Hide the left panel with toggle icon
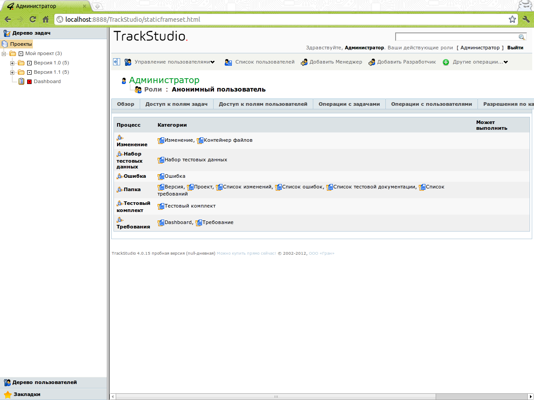Screen dimensions: 534x400 pos(117,62)
